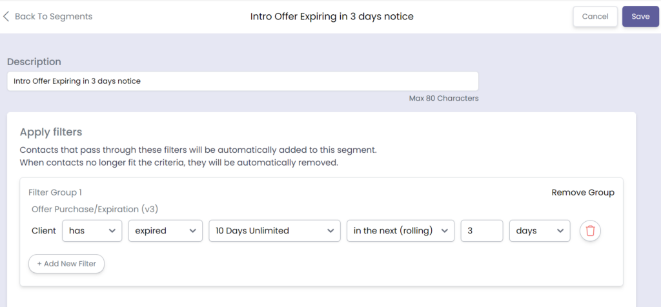Click the number field showing 3
The width and height of the screenshot is (661, 307).
pyautogui.click(x=482, y=231)
